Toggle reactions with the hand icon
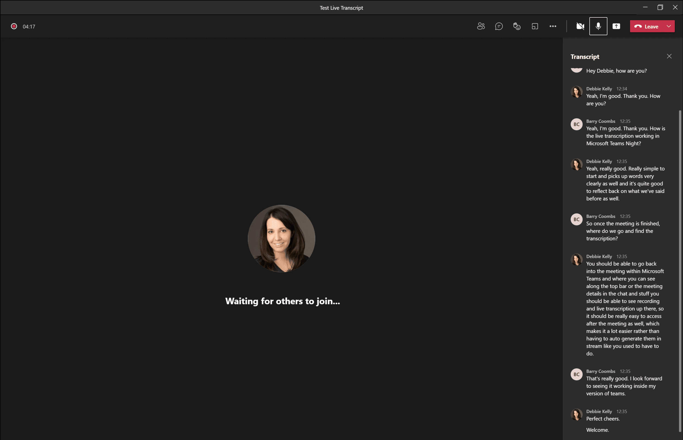The width and height of the screenshot is (683, 440). (517, 26)
